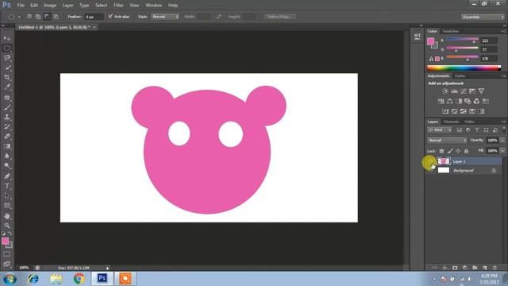This screenshot has width=508, height=286.
Task: Open the tool preset picker arrow
Action: (19, 17)
